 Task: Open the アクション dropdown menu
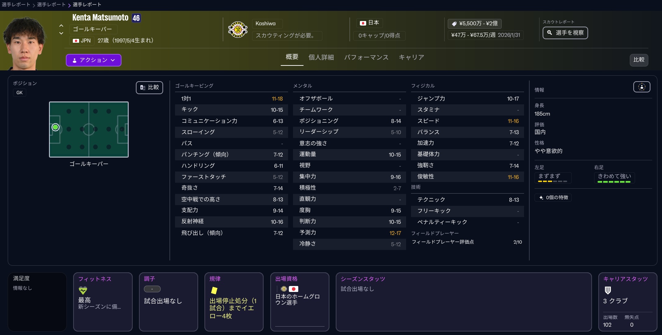[x=93, y=60]
